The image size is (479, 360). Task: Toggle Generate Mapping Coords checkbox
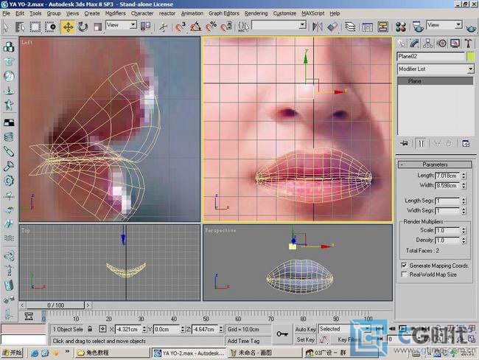pos(404,265)
